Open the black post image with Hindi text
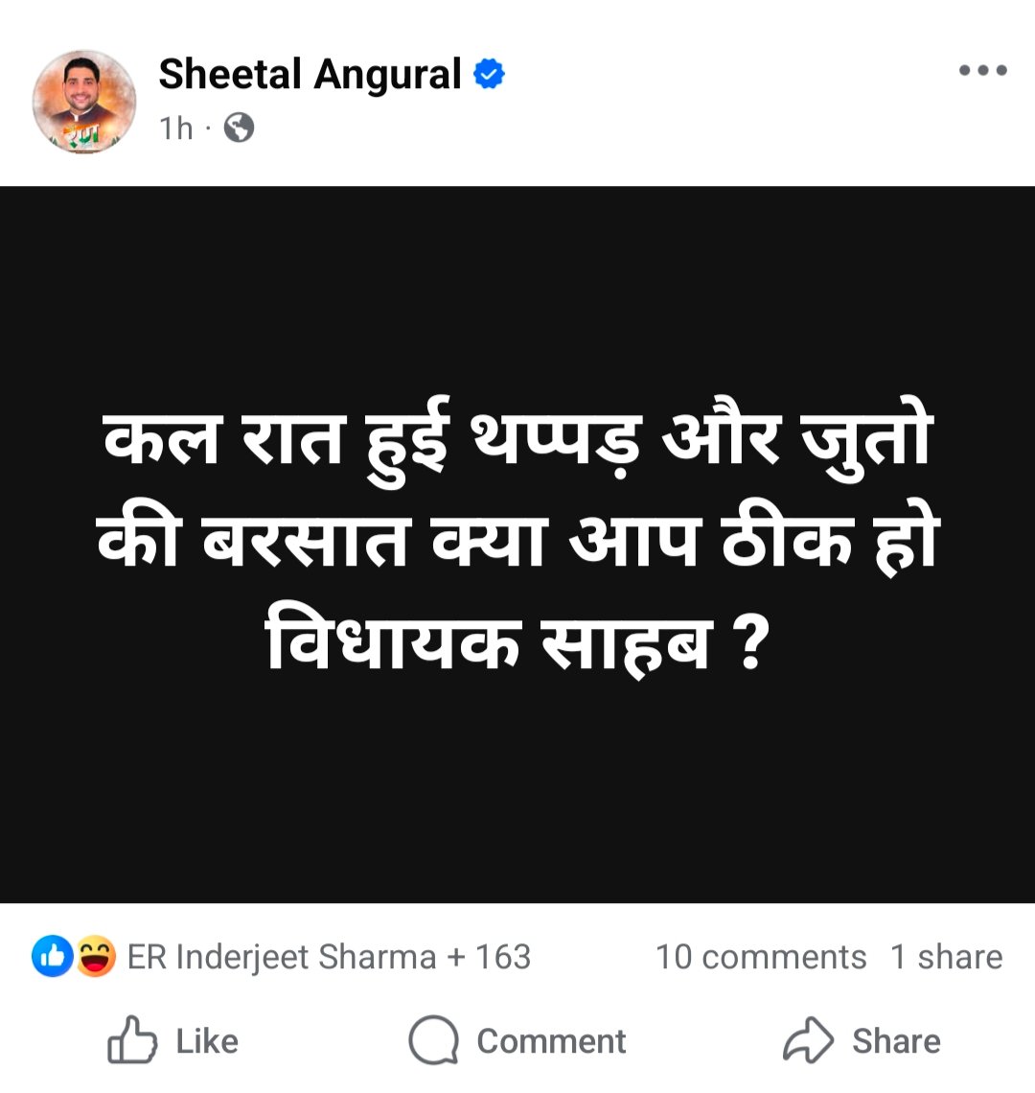The height and width of the screenshot is (1093, 1035). tap(517, 545)
